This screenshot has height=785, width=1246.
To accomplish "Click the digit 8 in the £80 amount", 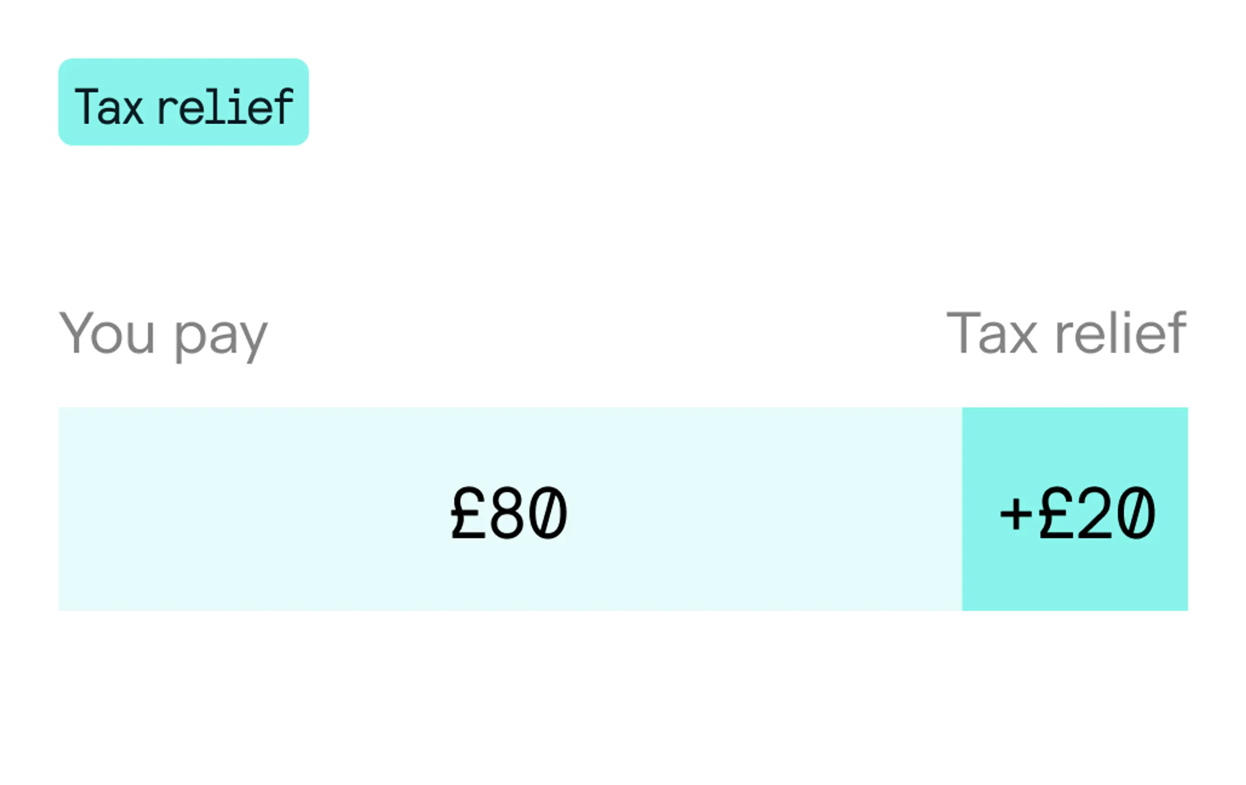I will click(508, 513).
